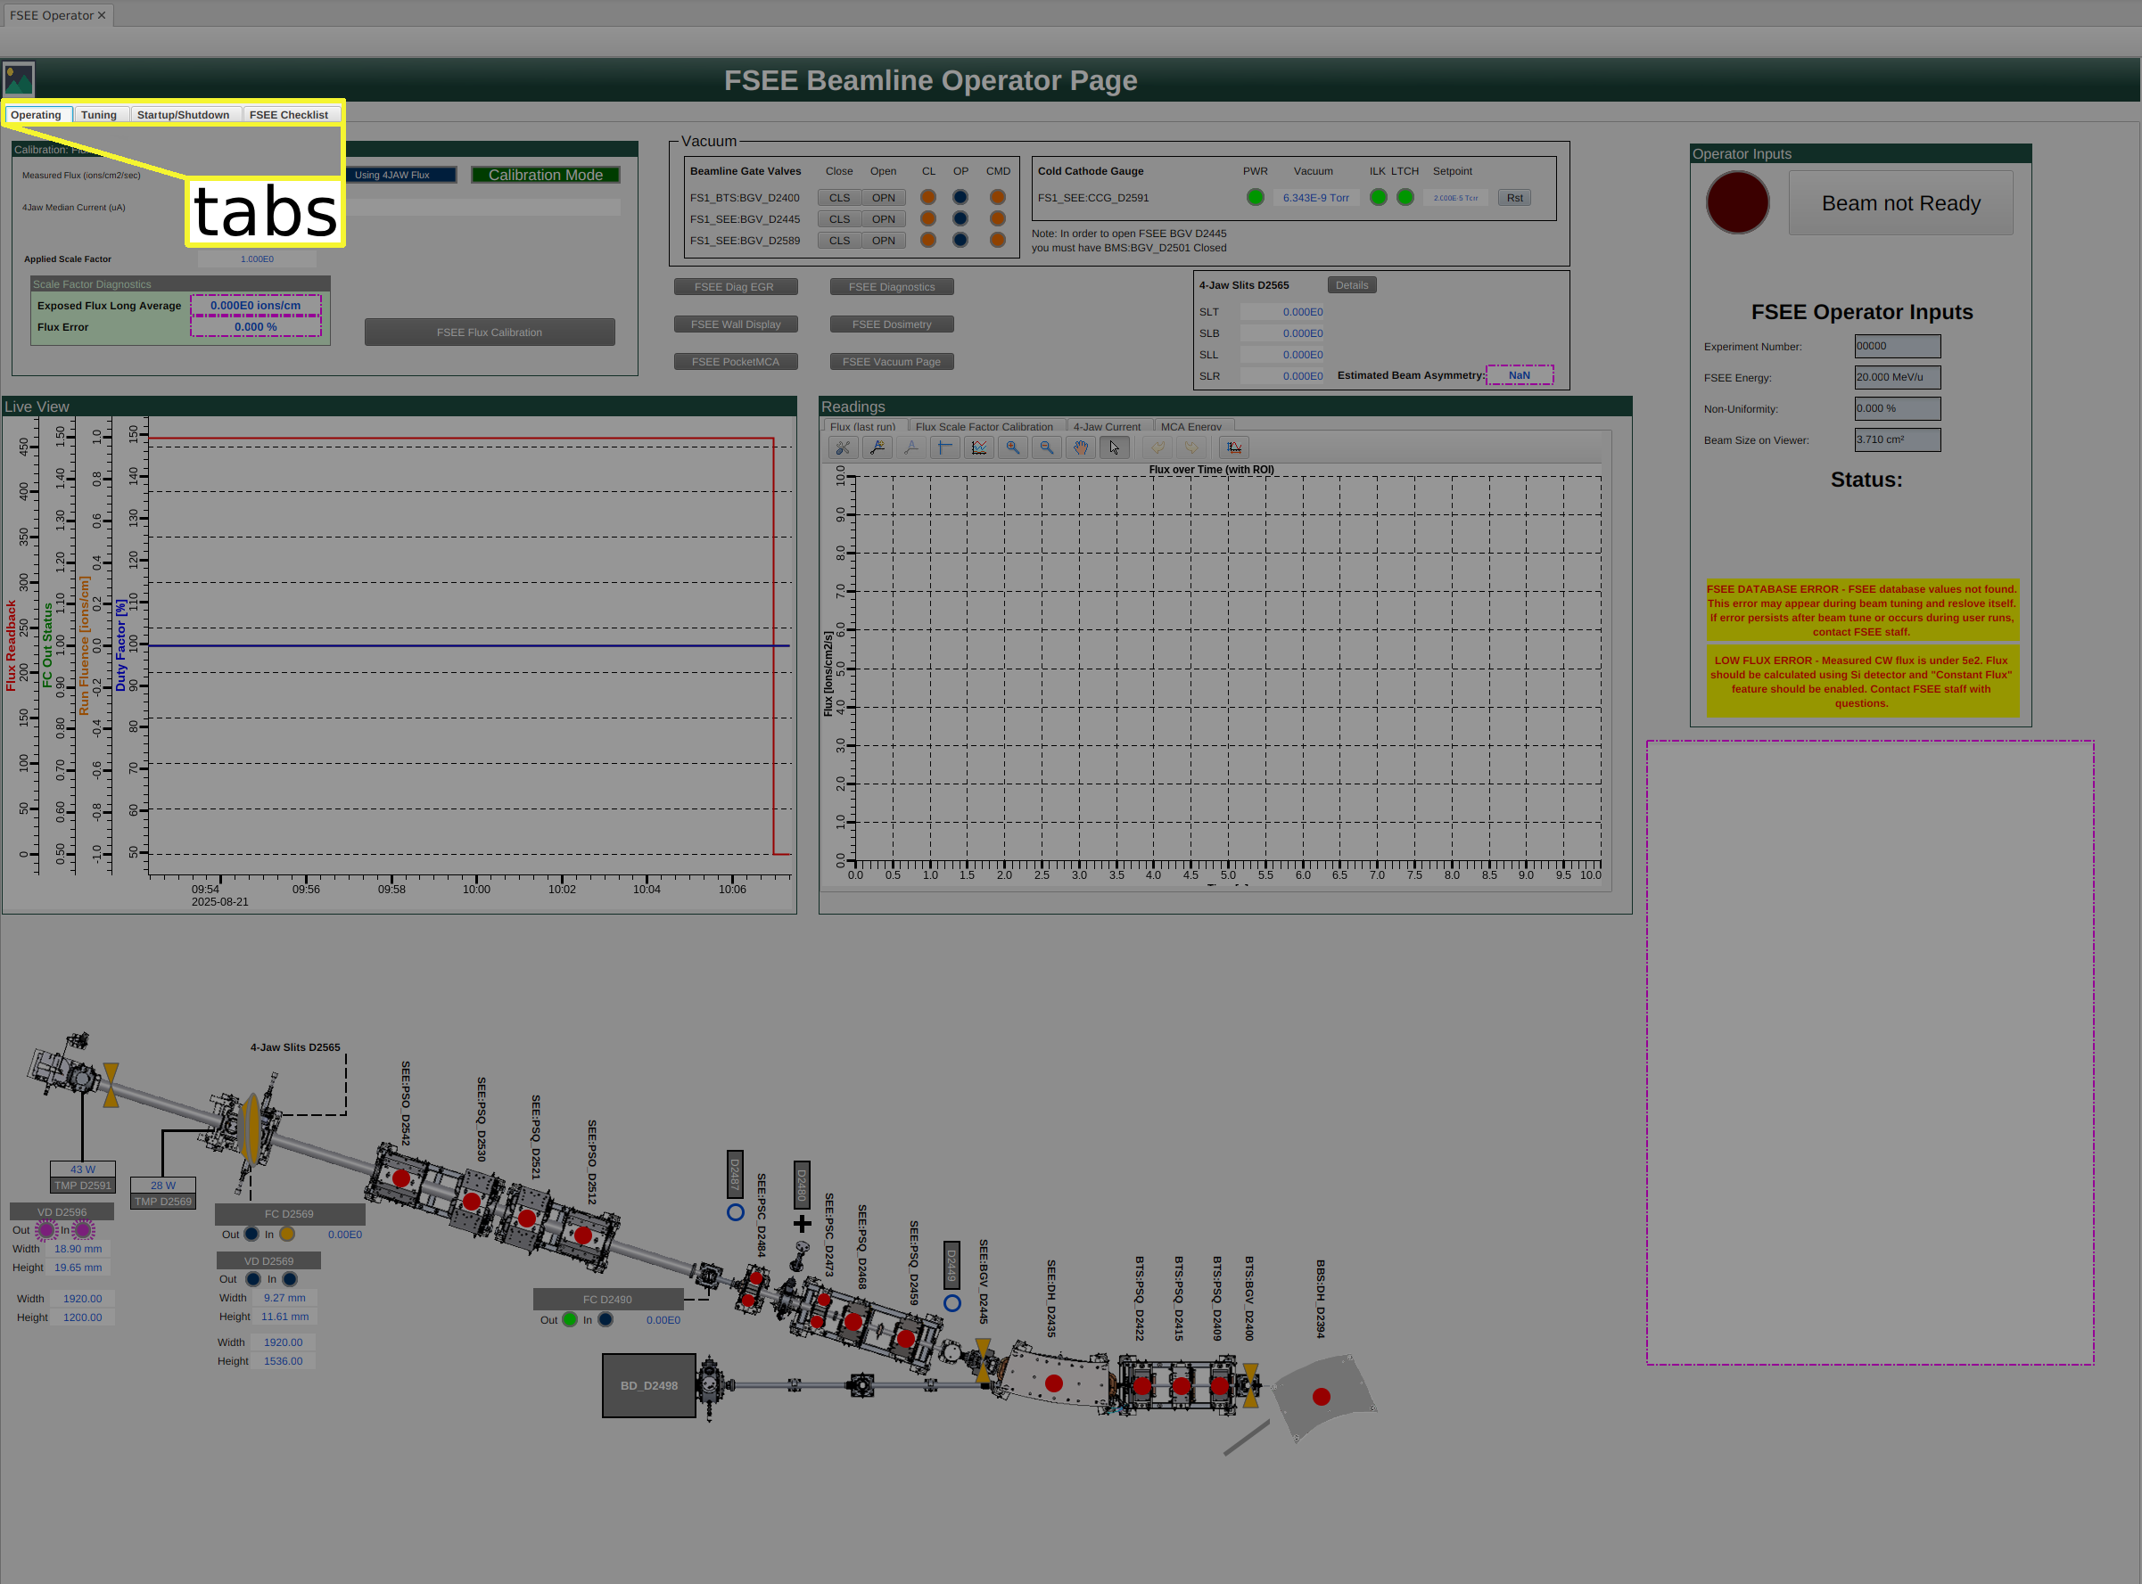Screen dimensions: 2142x1584
Task: Select the 4-Jaw Current readings tab
Action: click(1106, 427)
